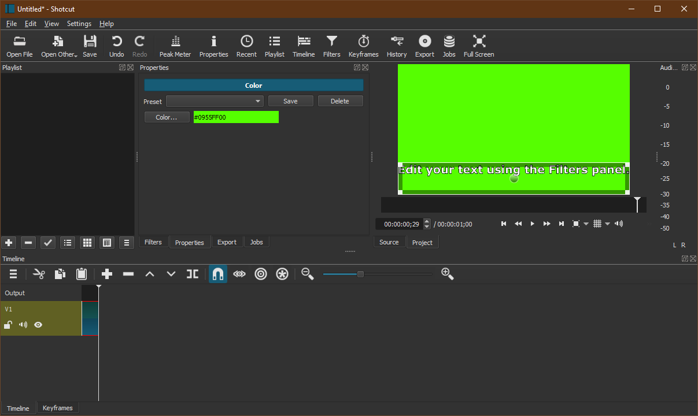
Task: Open Filters from the main toolbar
Action: [332, 46]
